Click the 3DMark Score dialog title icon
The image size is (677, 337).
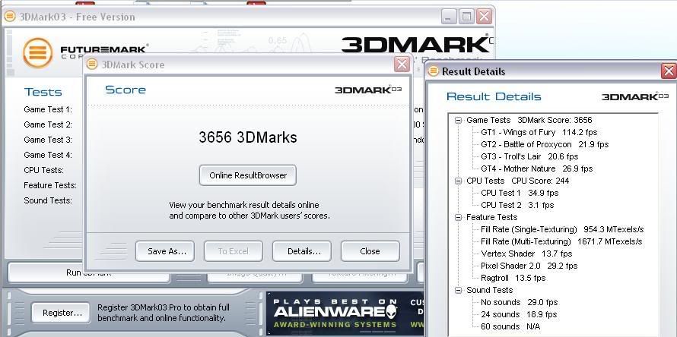point(92,65)
